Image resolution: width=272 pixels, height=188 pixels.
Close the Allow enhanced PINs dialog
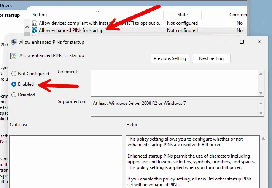(259, 42)
